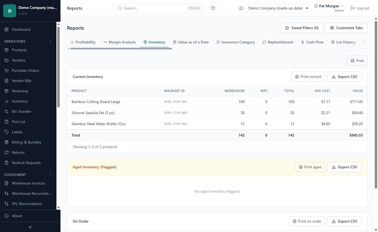Screen dimensions: 378x232
Task: Click the green D company logo
Action: 10,11
